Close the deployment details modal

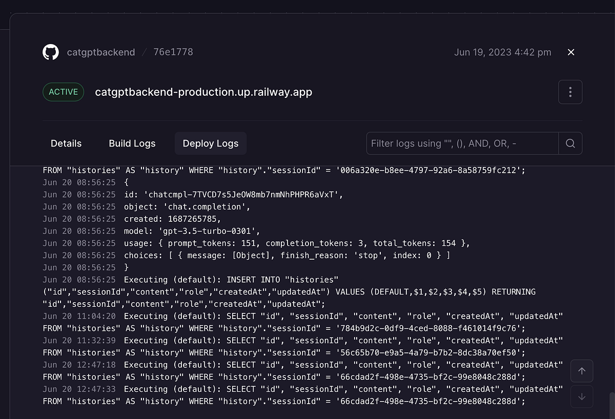(571, 52)
